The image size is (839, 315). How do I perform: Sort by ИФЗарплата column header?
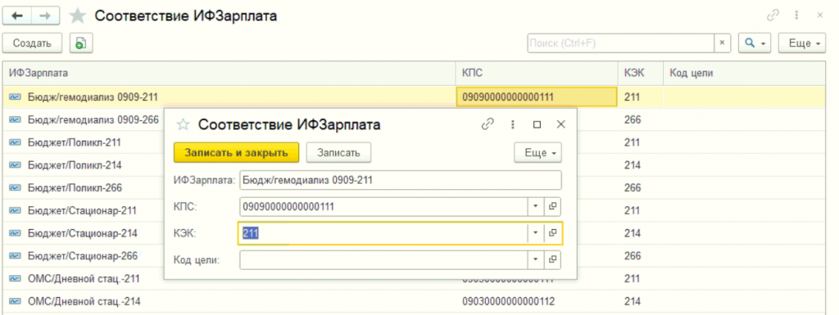click(229, 74)
